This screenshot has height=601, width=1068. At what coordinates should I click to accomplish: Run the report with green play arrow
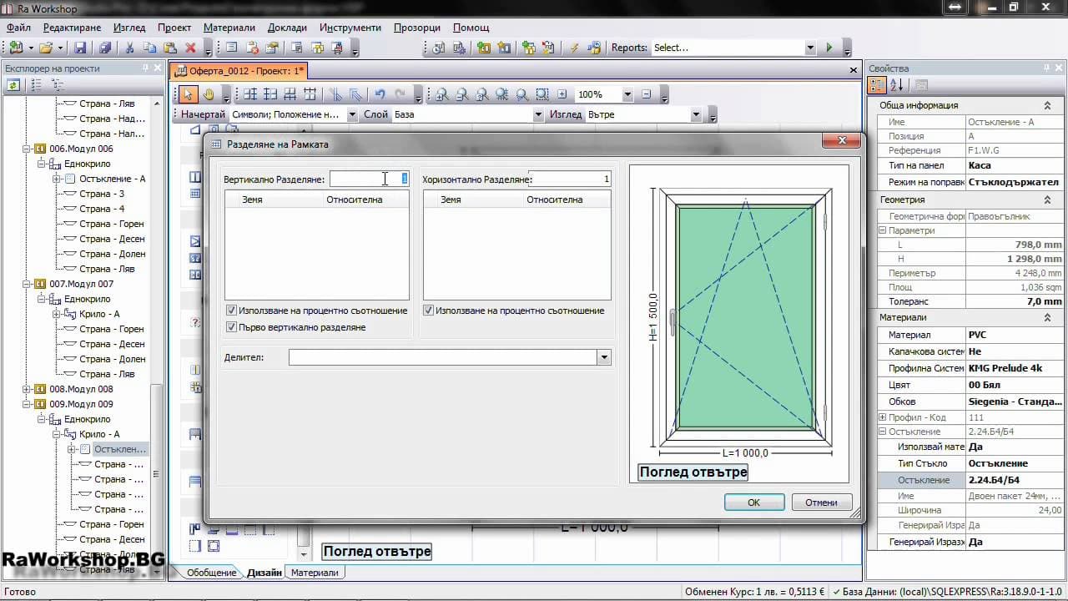829,48
